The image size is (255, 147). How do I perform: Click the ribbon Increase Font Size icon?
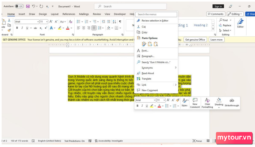coord(51,21)
